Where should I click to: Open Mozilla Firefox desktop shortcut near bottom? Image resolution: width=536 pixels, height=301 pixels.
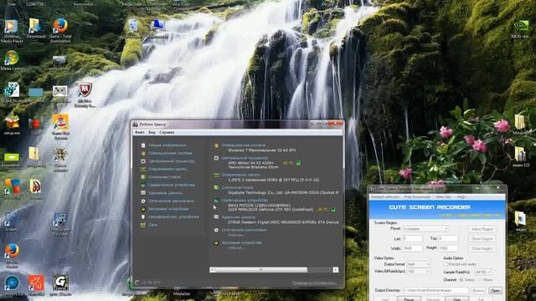pos(12,255)
